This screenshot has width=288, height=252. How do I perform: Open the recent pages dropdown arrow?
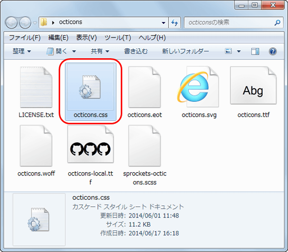coord(35,23)
